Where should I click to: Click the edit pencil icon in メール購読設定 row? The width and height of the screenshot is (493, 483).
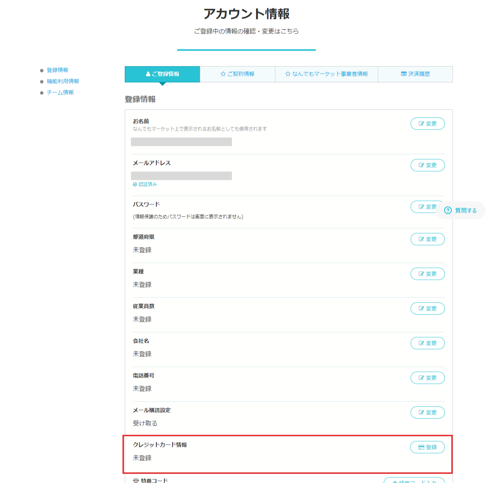click(x=421, y=413)
